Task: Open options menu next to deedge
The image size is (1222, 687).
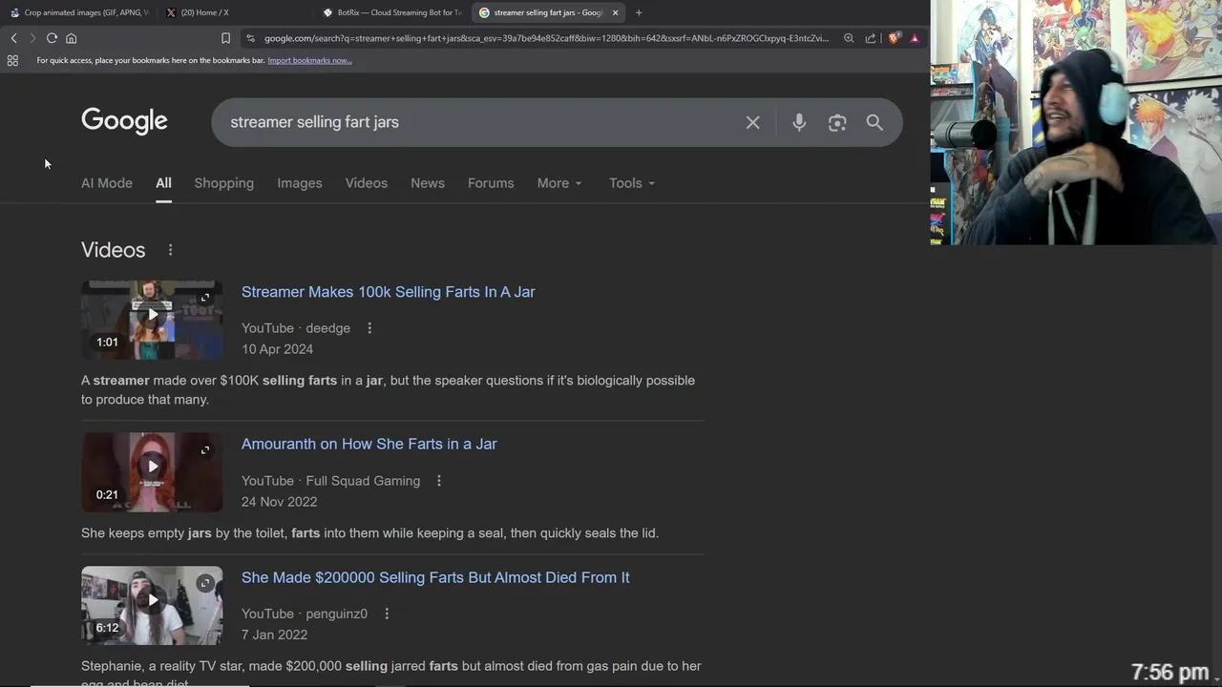Action: coord(369,328)
